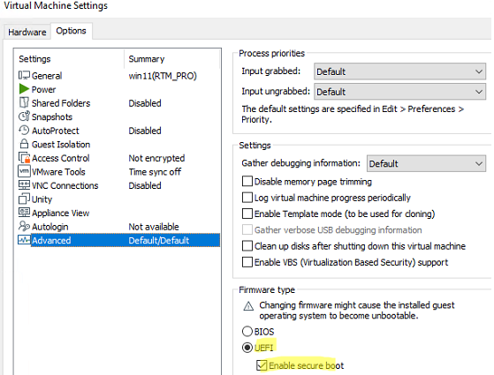494x375 pixels.
Task: Open Gather debugging information dropdown
Action: (426, 163)
